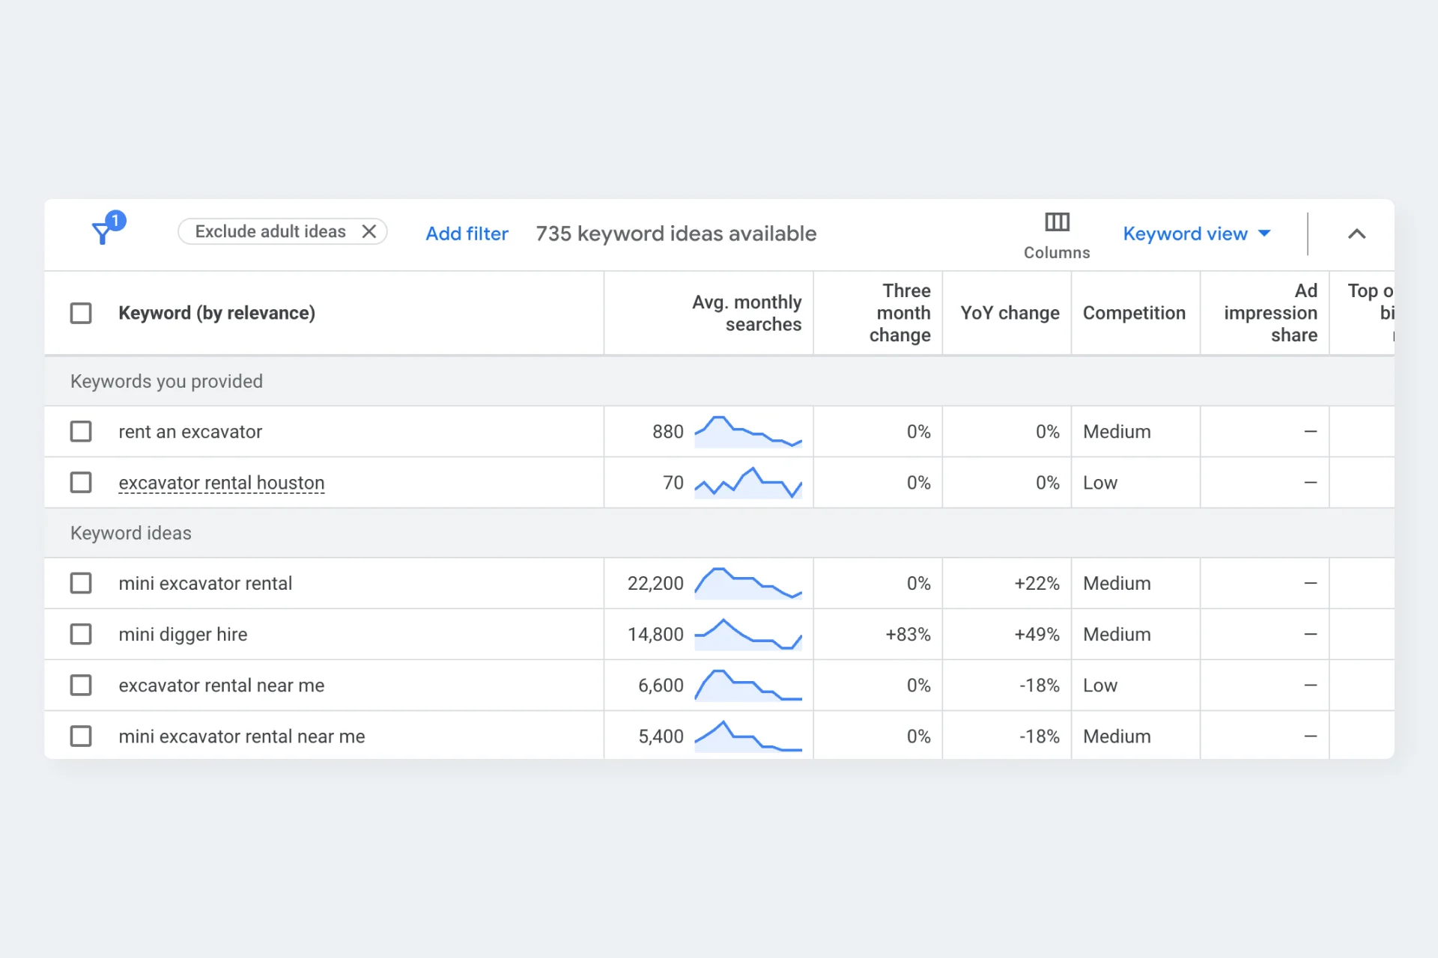Viewport: 1438px width, 958px height.
Task: Click the trending chart for mini excavator rental
Action: 749,583
